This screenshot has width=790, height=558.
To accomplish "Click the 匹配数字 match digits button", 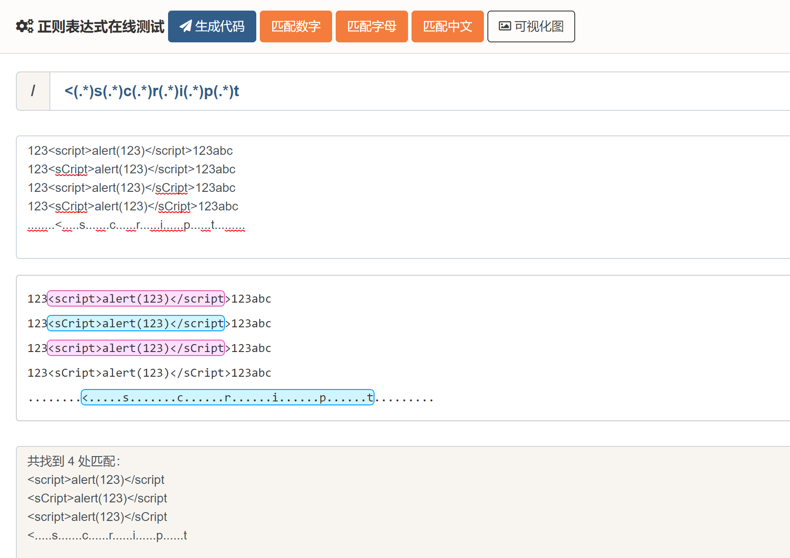I will pos(296,26).
